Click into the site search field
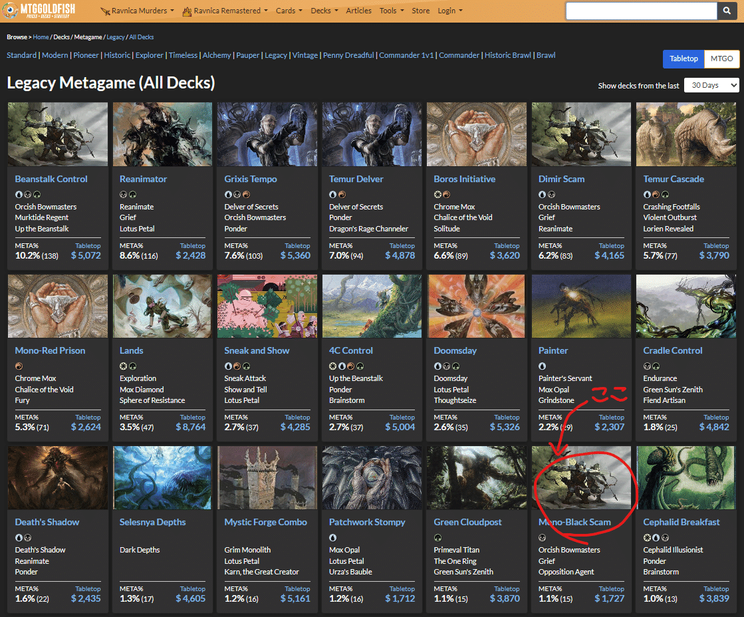 click(x=641, y=11)
